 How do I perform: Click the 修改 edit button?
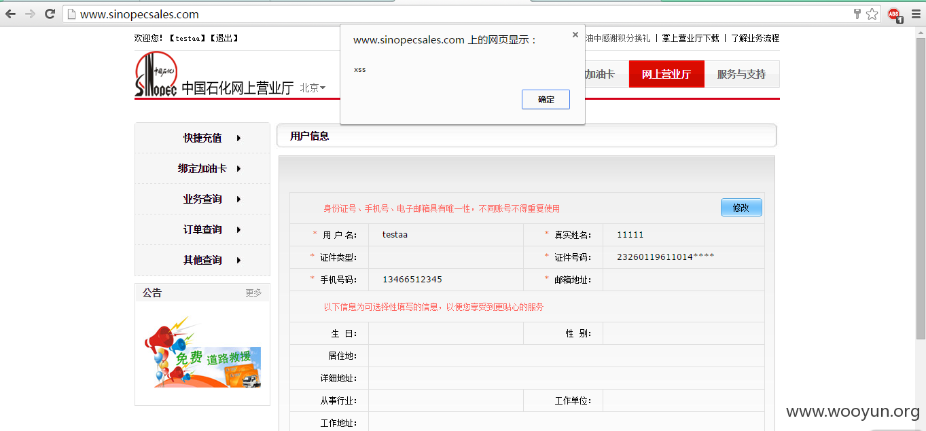coord(741,208)
